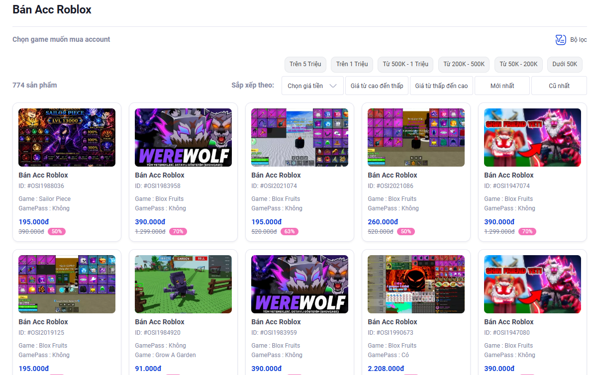This screenshot has height=375, width=593.
Task: Click title above ID #OSI1990673
Action: pos(392,322)
